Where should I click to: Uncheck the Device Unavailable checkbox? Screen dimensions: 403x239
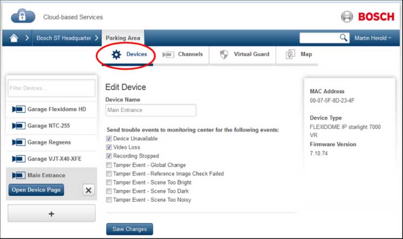point(109,138)
